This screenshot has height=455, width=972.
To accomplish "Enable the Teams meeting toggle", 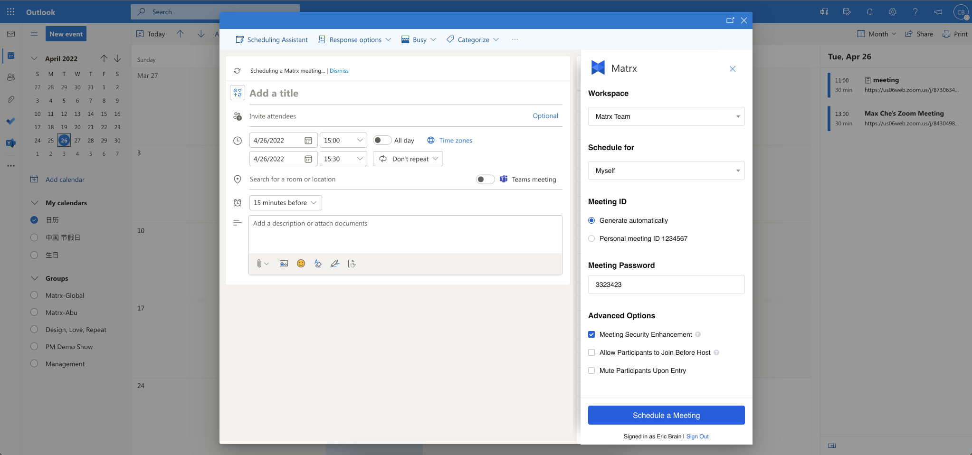I will [x=485, y=179].
